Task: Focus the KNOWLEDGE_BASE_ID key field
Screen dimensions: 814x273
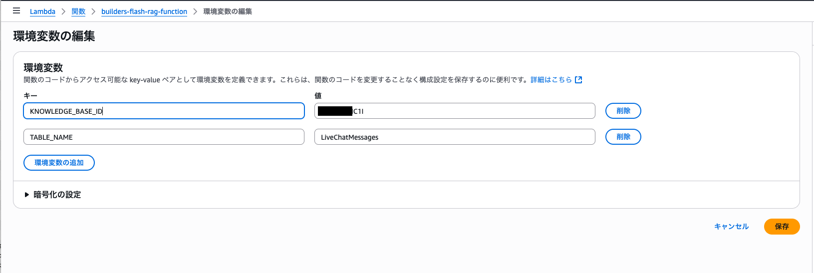Action: point(164,111)
